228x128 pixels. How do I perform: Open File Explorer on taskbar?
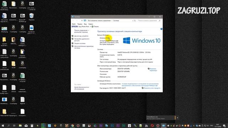(x=20, y=126)
